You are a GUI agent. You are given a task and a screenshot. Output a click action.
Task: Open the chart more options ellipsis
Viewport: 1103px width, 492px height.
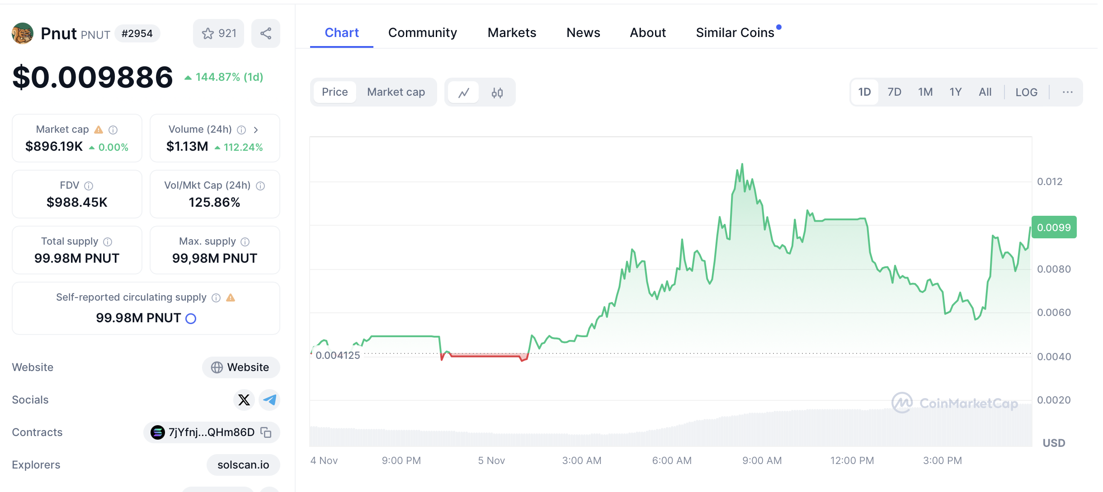point(1067,92)
